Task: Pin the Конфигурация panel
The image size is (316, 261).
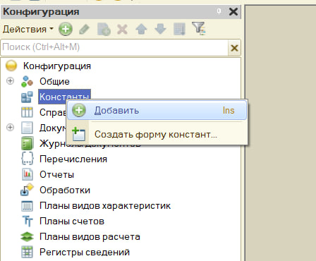Action: (x=219, y=11)
